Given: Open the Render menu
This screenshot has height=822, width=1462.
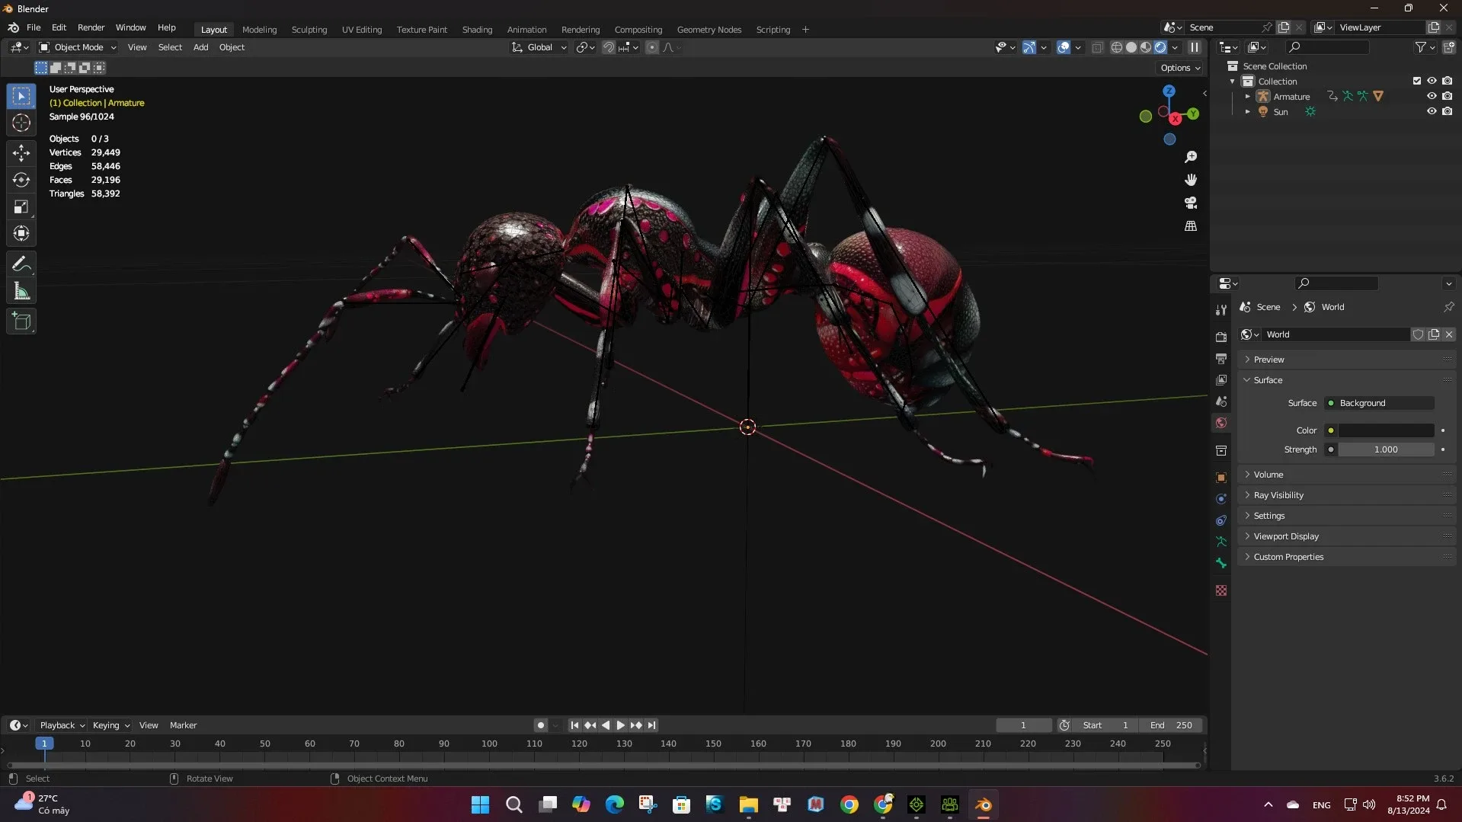Looking at the screenshot, I should (x=91, y=27).
